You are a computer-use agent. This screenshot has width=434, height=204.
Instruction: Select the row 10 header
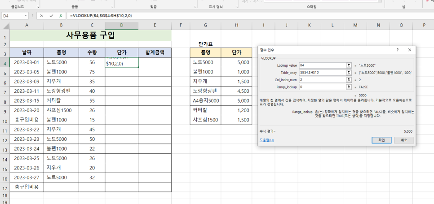point(4,120)
